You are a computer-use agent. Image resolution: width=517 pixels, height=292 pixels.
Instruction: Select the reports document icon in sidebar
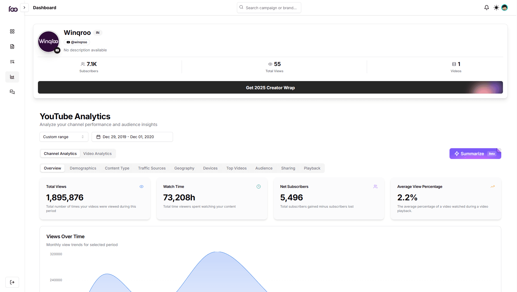pos(12,47)
